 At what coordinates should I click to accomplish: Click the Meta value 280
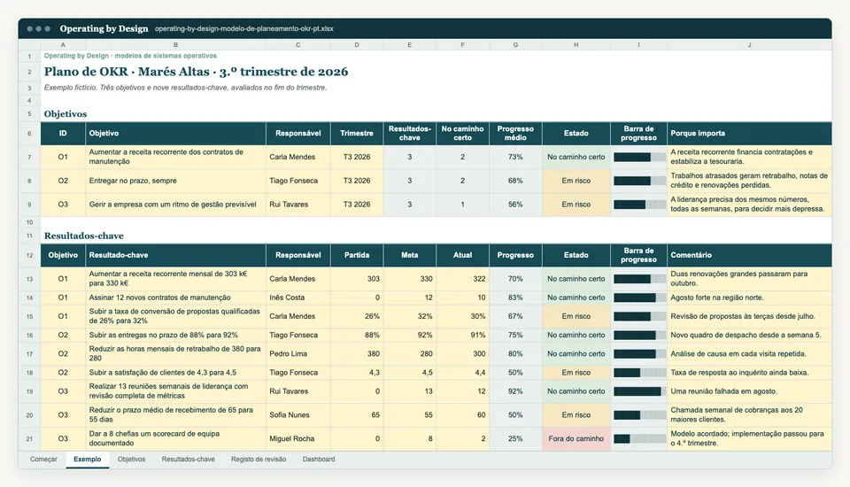[x=409, y=354]
